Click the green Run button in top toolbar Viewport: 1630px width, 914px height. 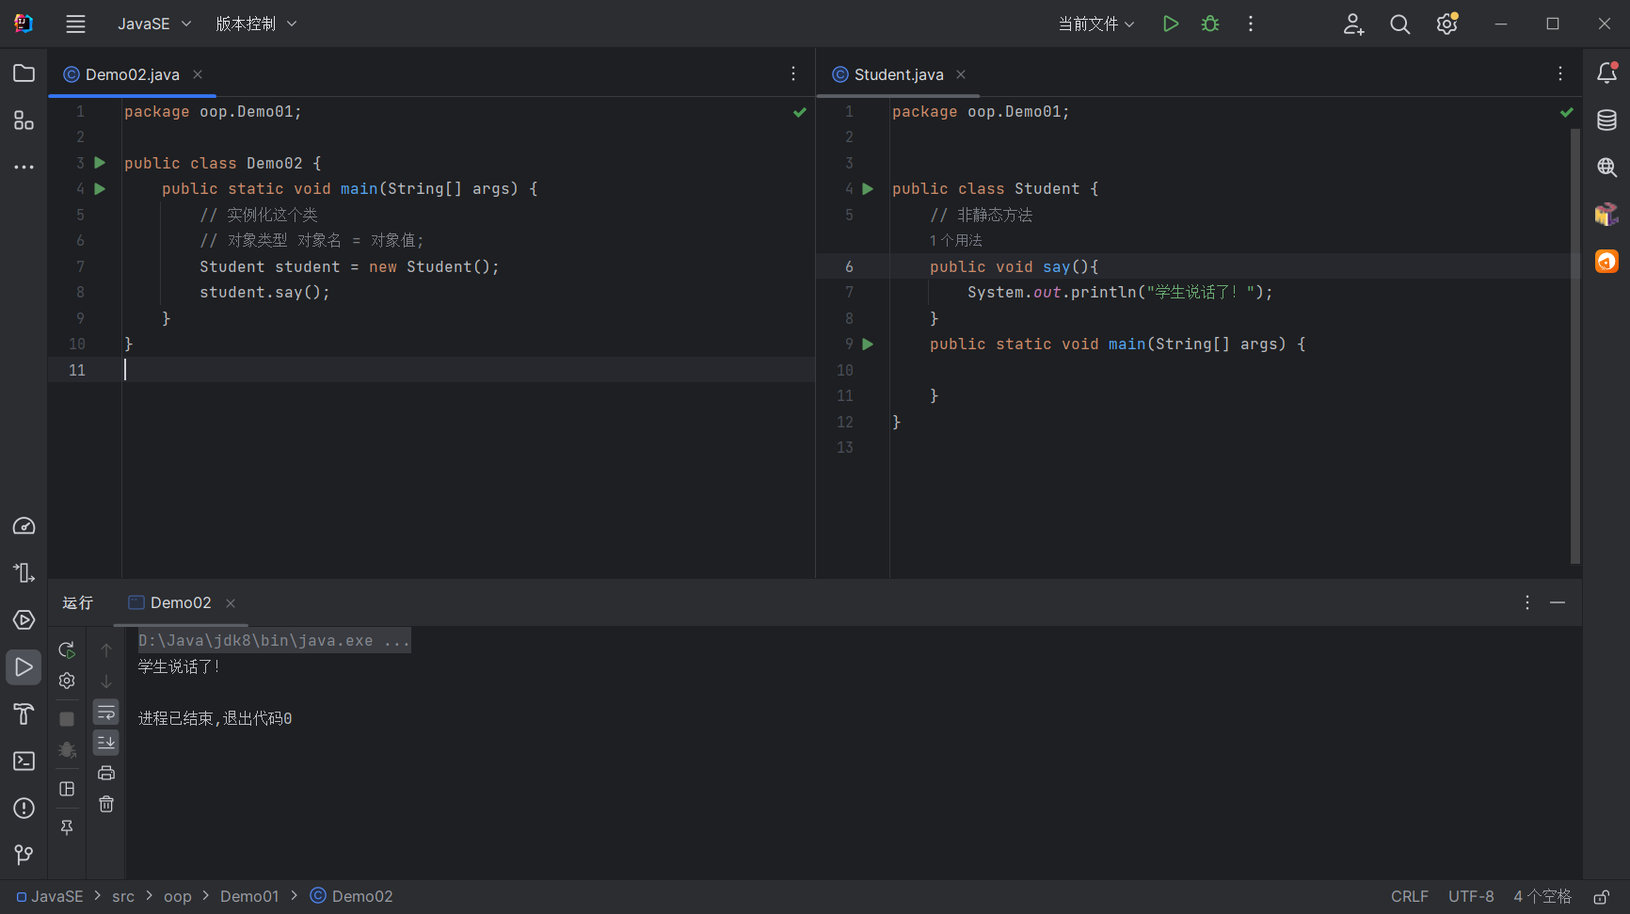[x=1170, y=24]
